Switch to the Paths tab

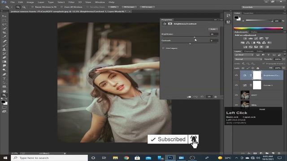tap(260, 51)
